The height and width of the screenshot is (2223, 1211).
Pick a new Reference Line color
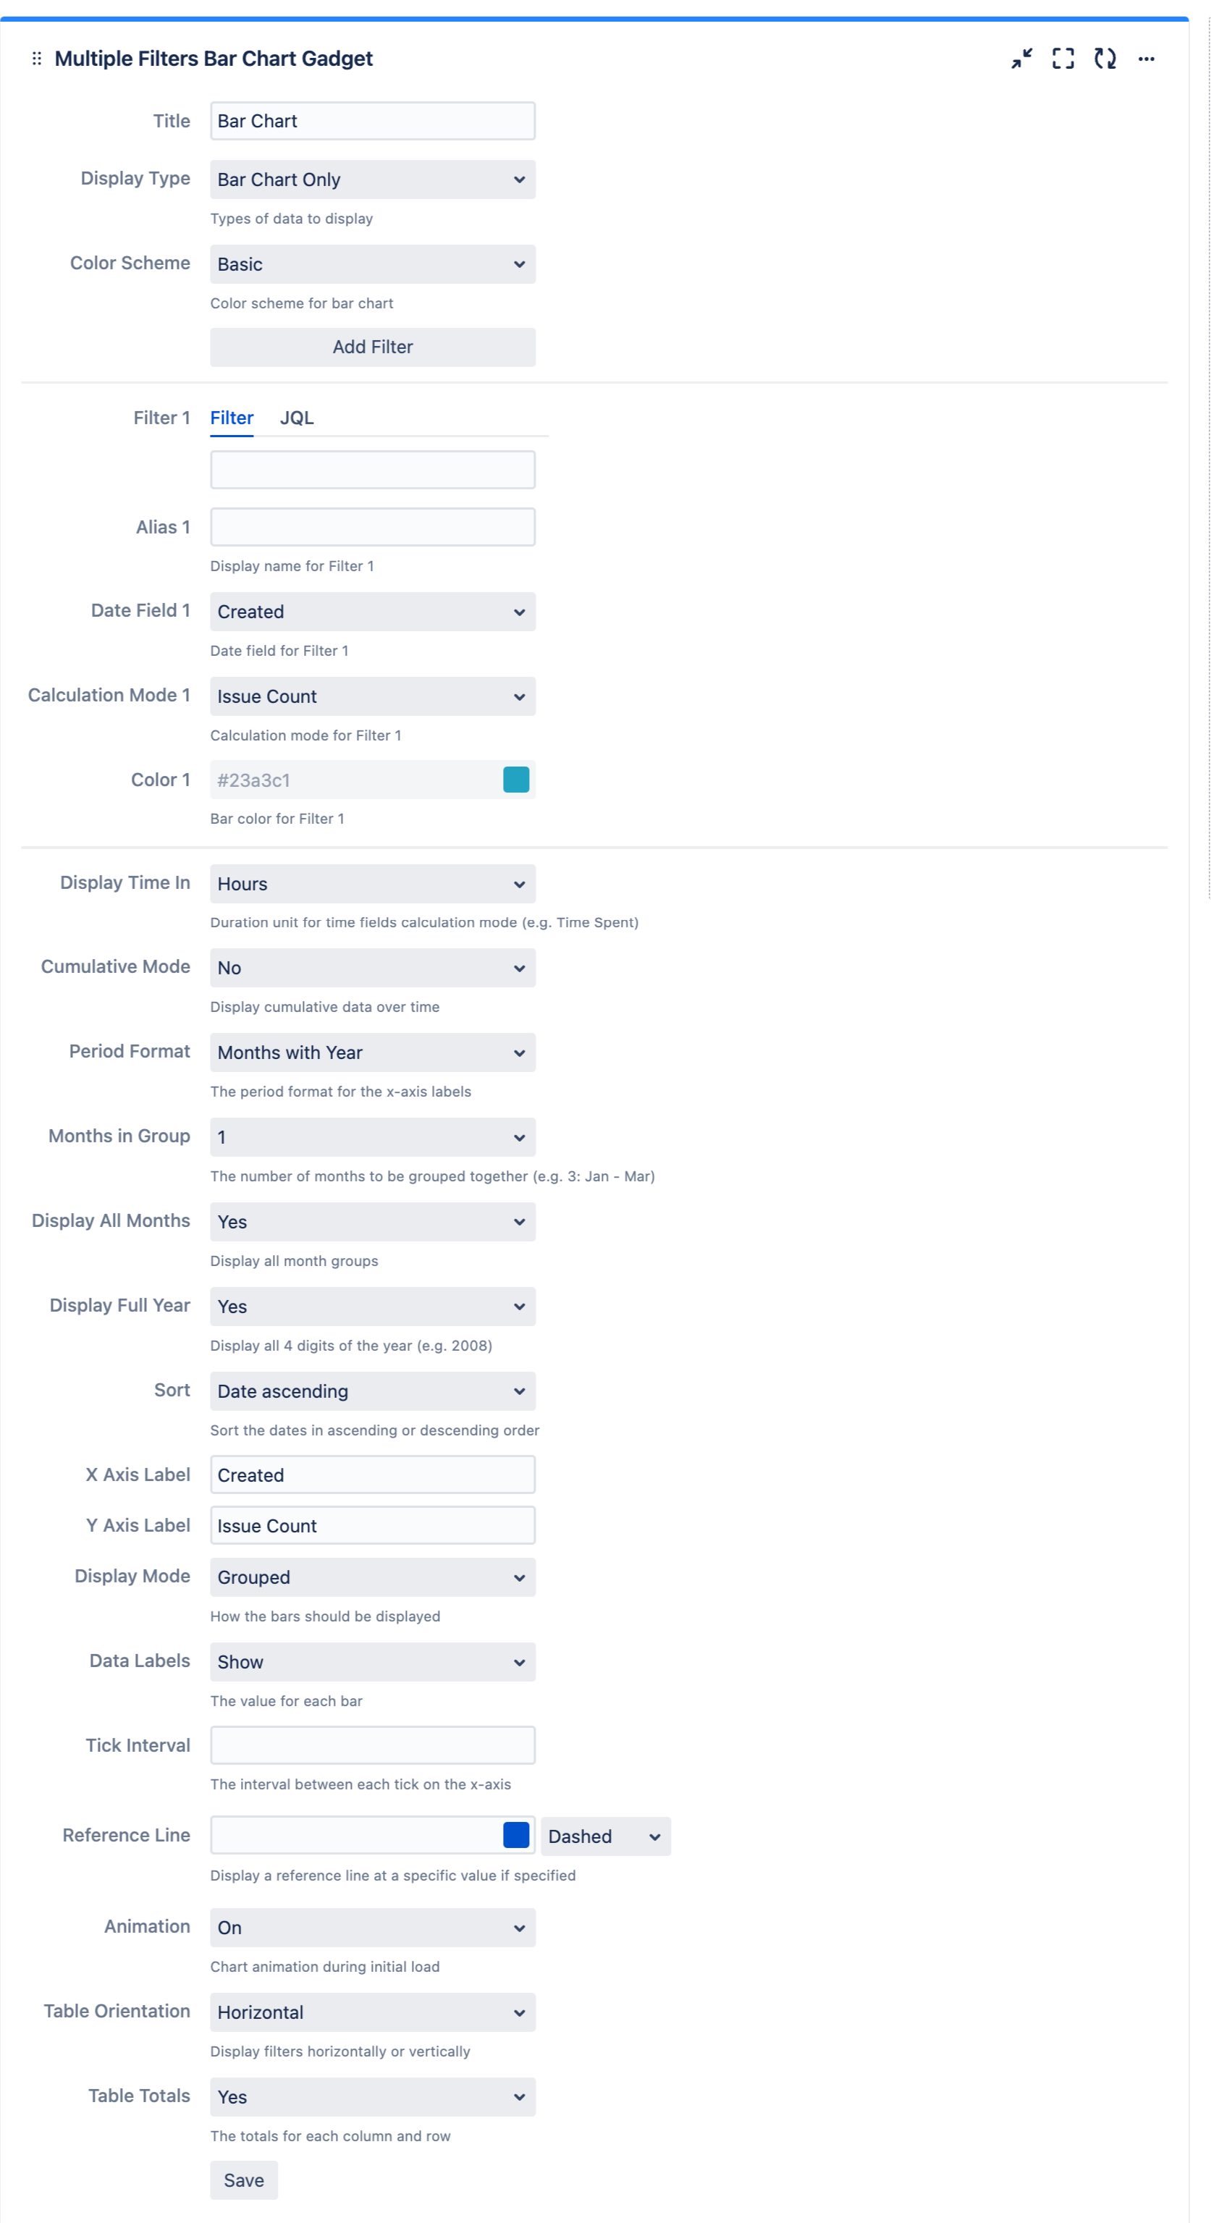click(x=515, y=1836)
